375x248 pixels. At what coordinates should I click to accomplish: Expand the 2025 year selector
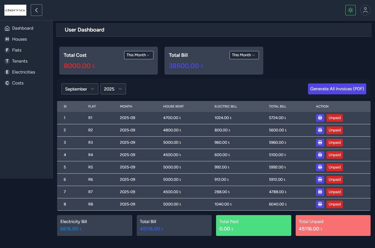(x=113, y=89)
